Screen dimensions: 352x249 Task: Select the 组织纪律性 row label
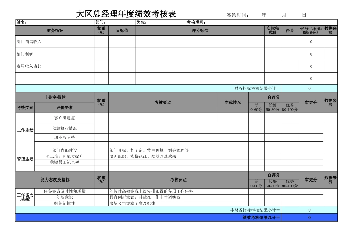[x=64, y=203]
